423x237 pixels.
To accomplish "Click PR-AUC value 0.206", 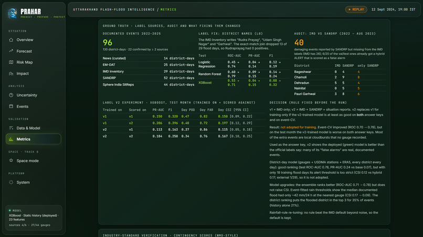I will [x=157, y=123].
